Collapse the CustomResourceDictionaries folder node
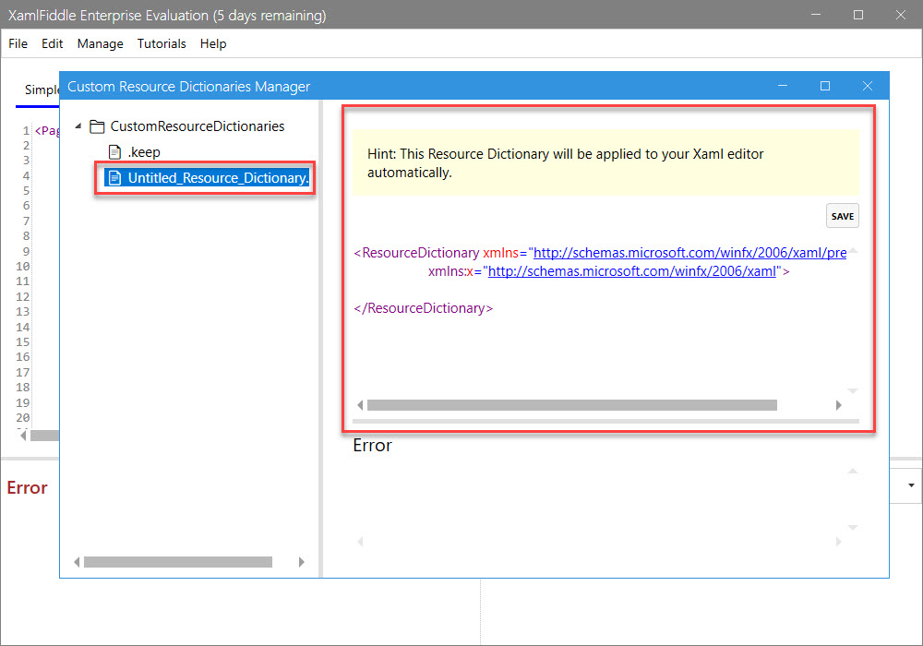Screen dimensions: 923x646 (78, 126)
